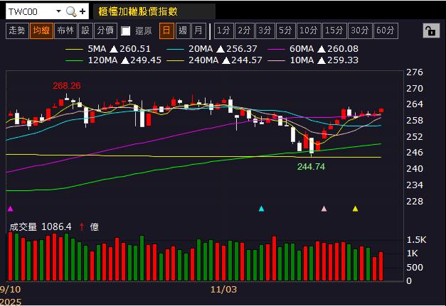Click the magenta triangle marker
This screenshot has width=446, height=306.
click(10, 209)
